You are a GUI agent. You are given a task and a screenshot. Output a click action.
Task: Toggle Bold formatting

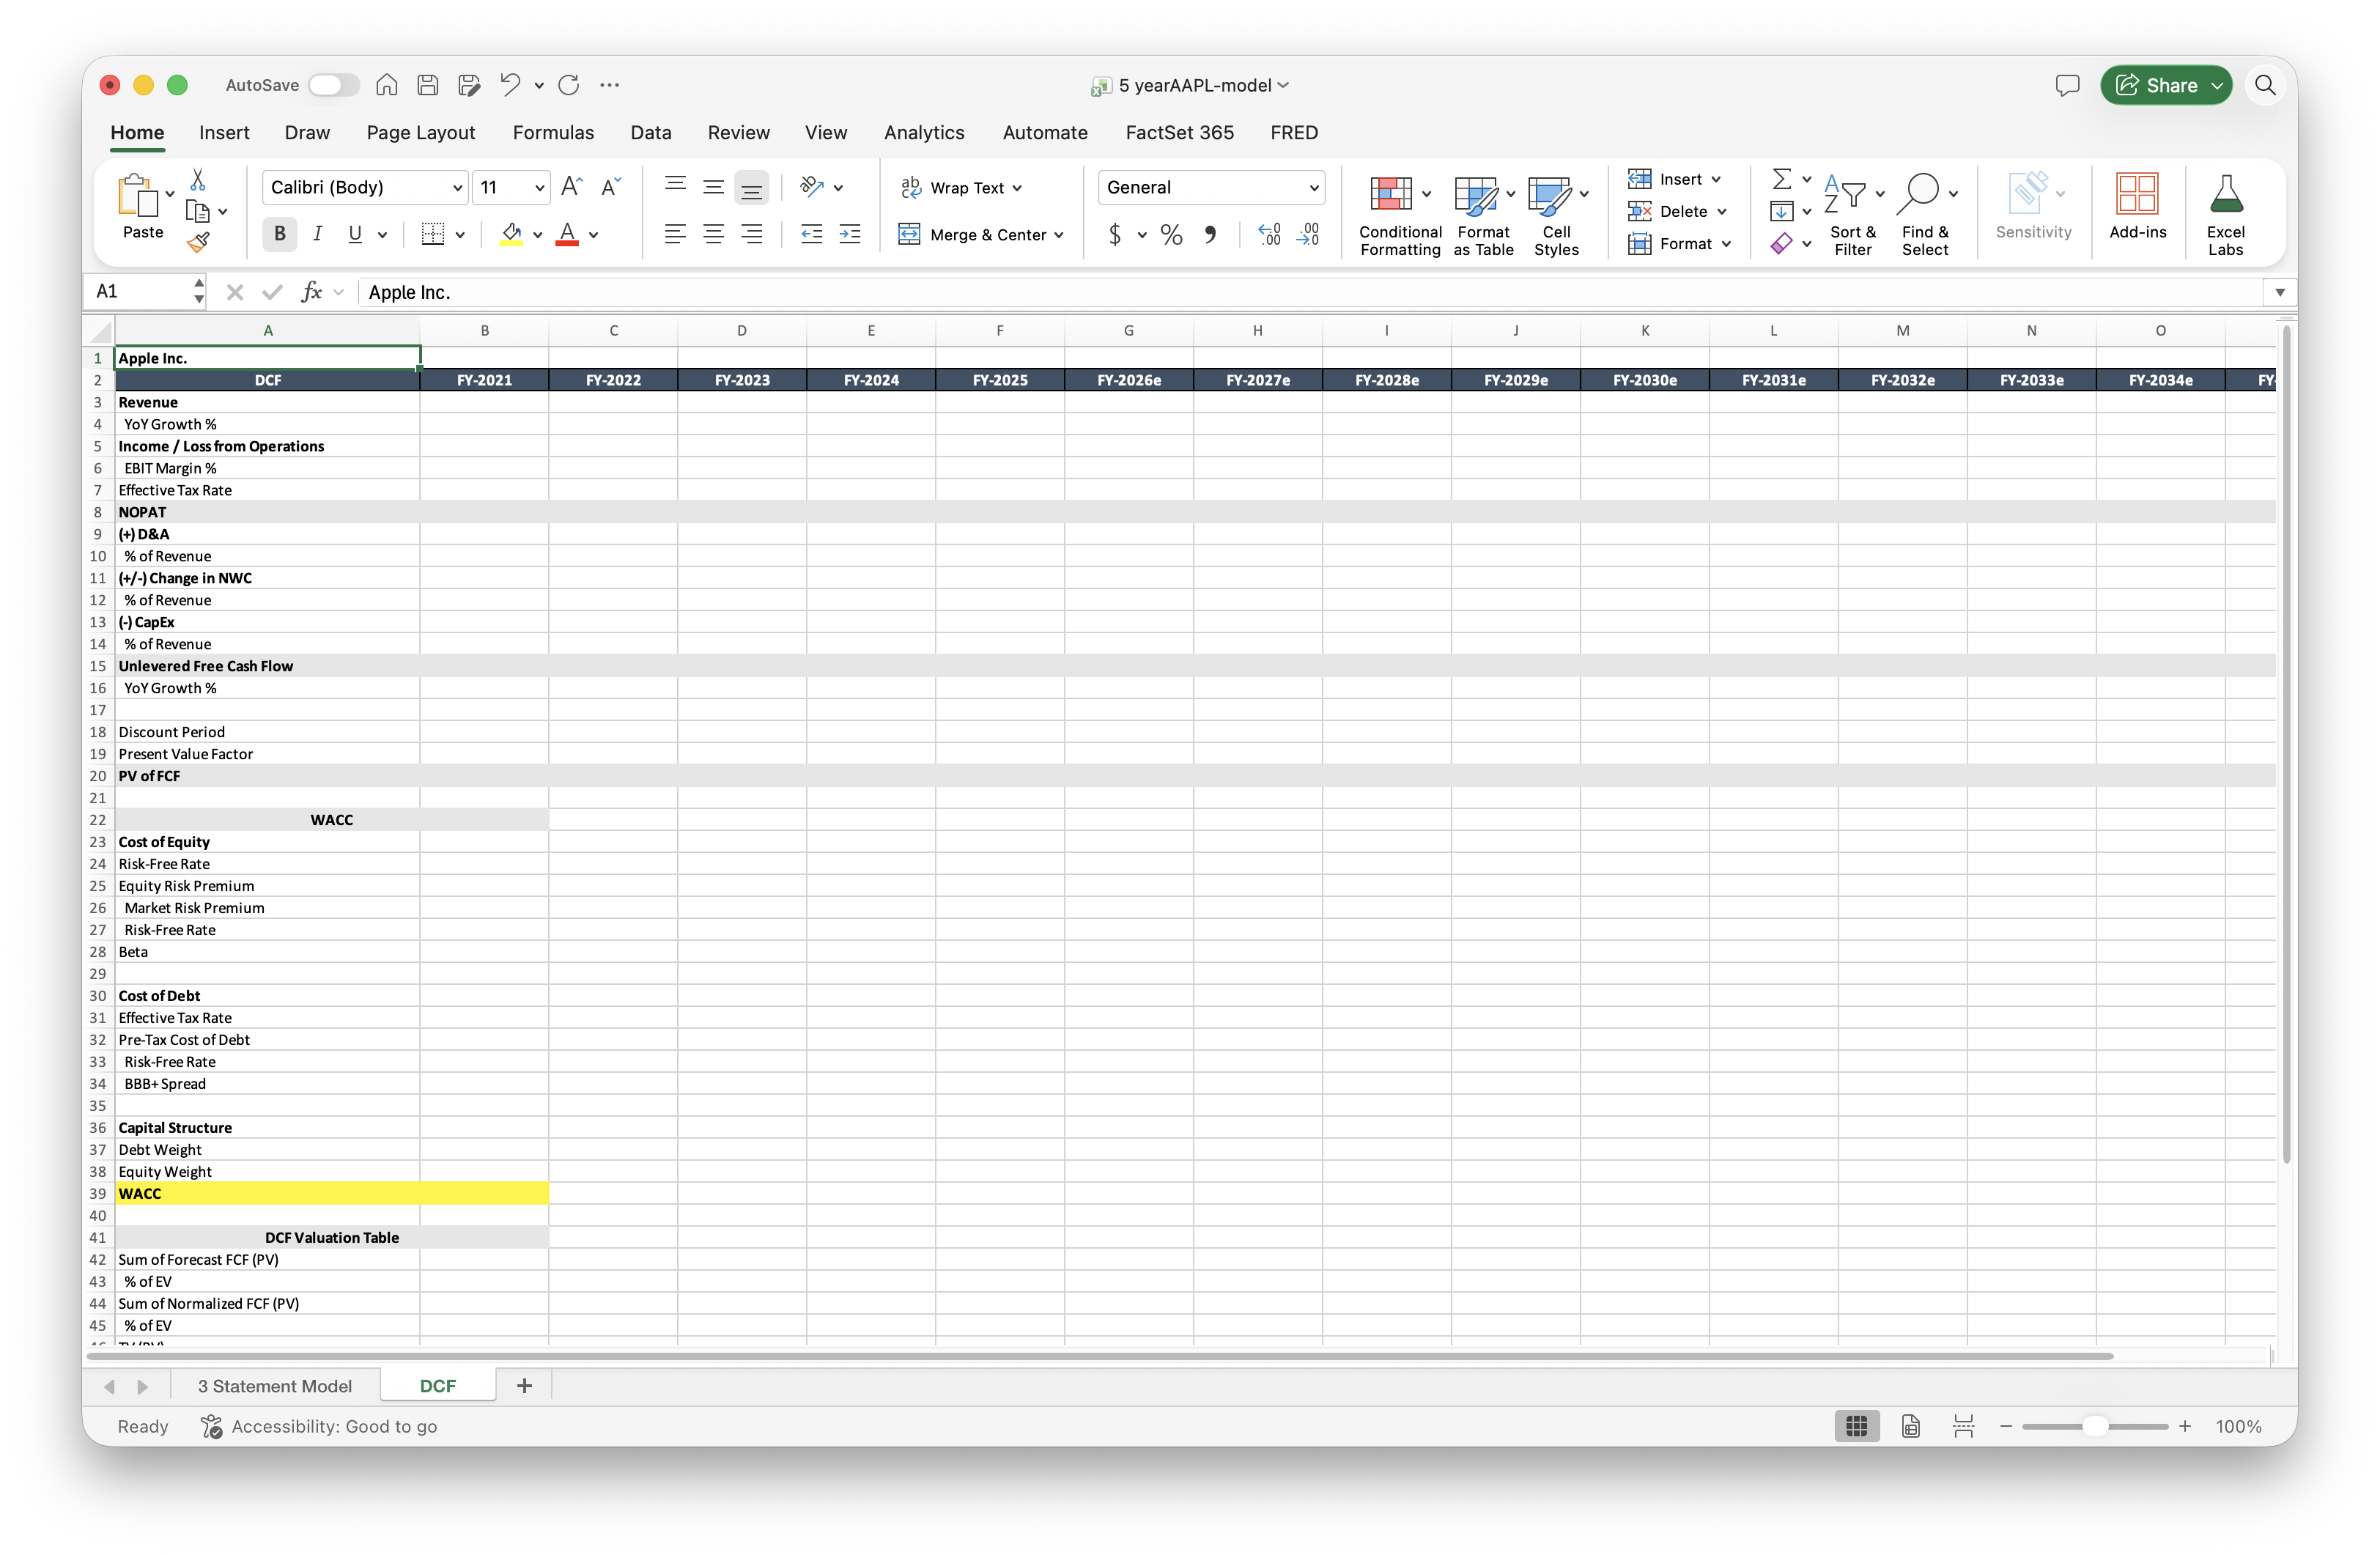pos(280,234)
